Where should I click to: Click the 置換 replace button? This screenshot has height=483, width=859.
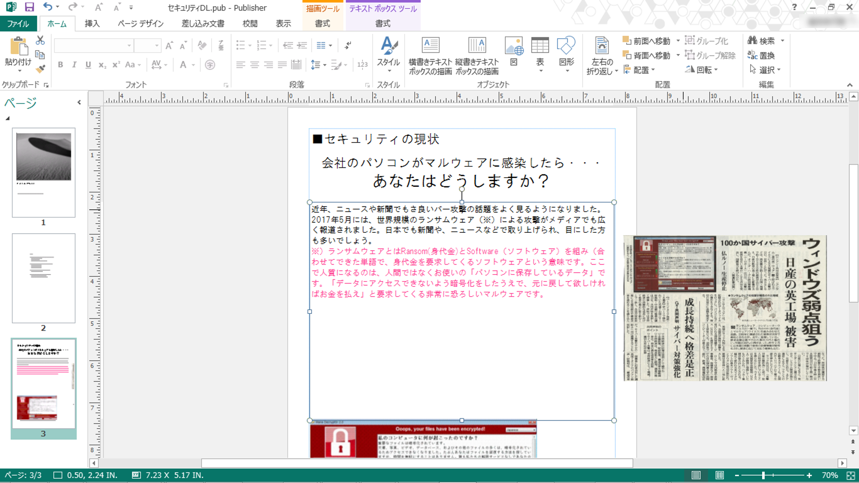click(762, 55)
